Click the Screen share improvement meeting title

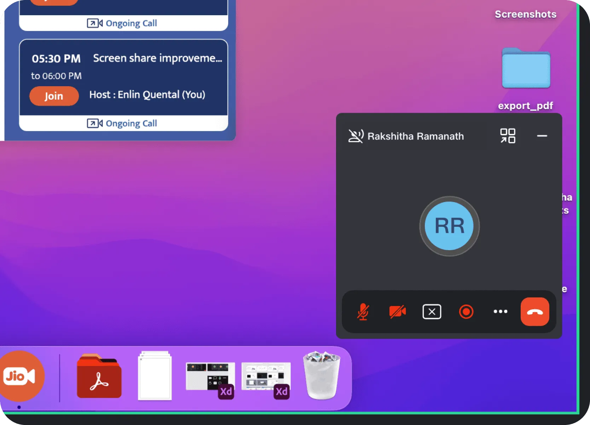[x=157, y=58]
